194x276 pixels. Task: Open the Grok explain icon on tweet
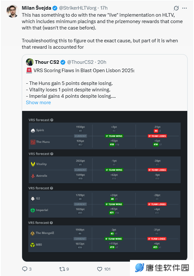tap(176, 8)
